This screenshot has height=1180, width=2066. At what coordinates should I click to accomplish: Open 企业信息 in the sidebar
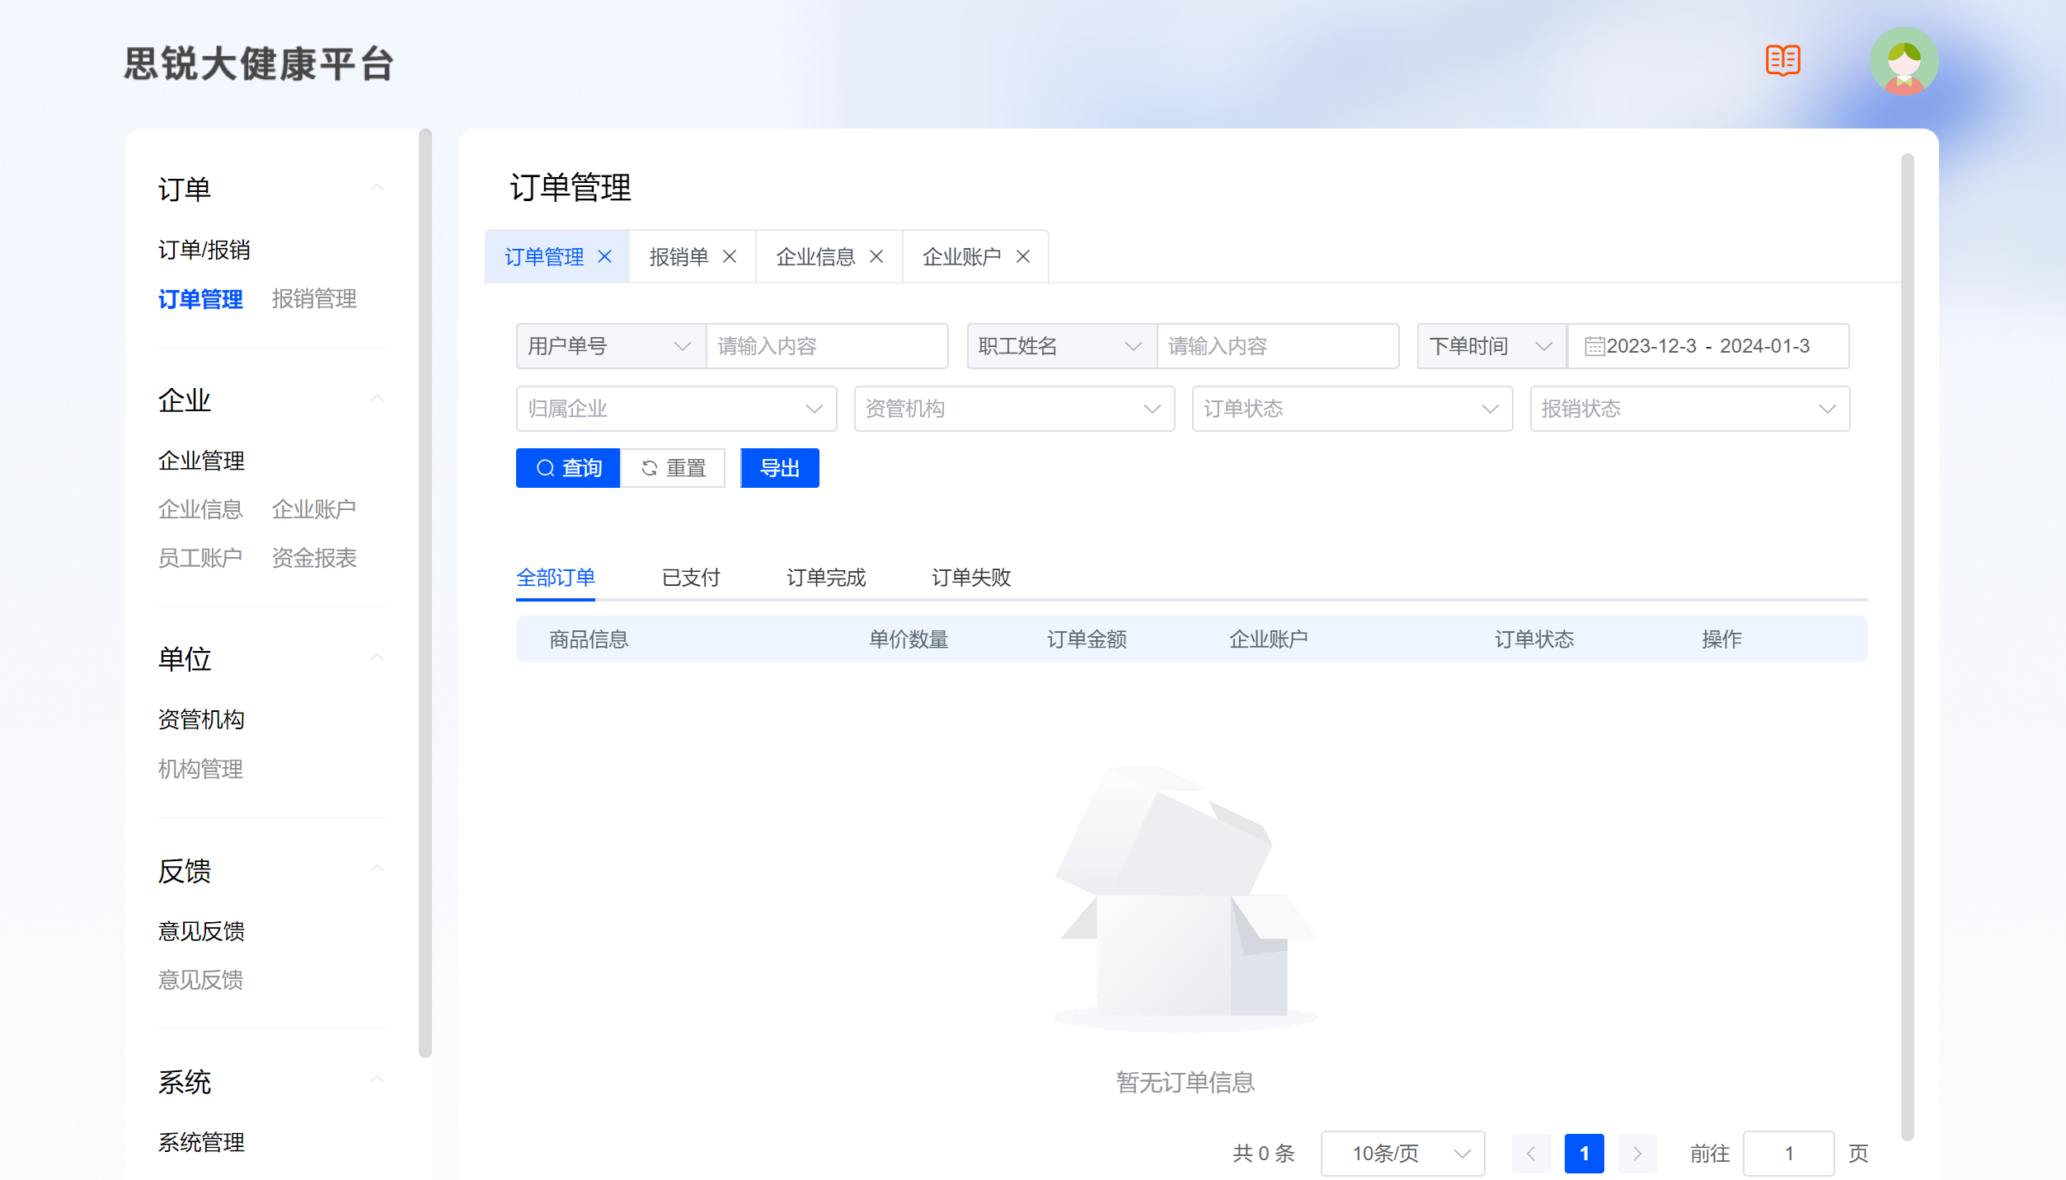pos(200,509)
